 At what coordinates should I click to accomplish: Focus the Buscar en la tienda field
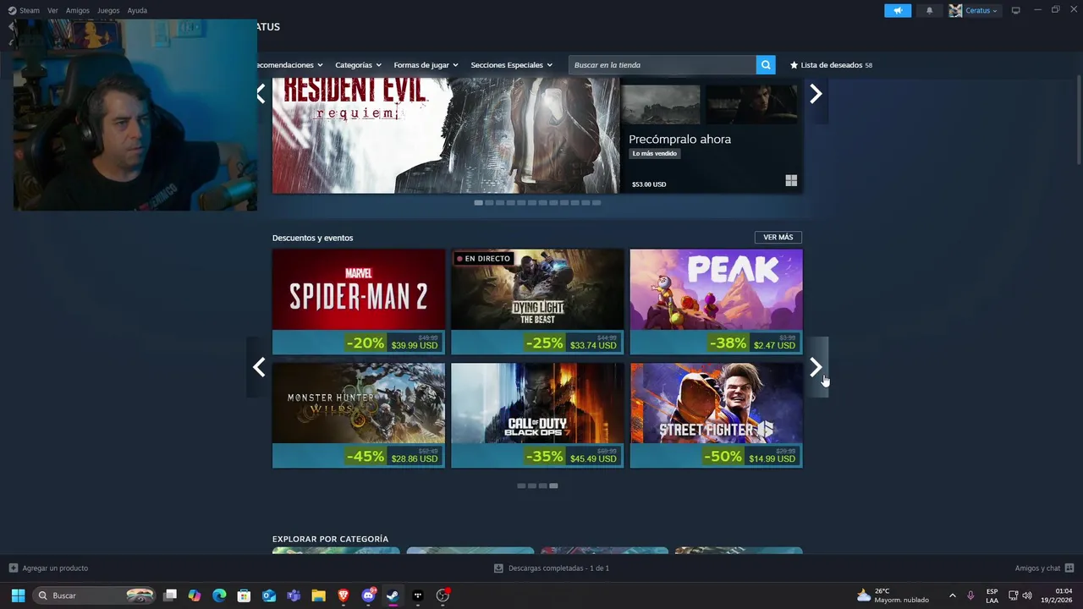662,65
